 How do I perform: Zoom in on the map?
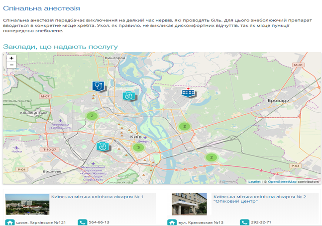tap(11, 58)
